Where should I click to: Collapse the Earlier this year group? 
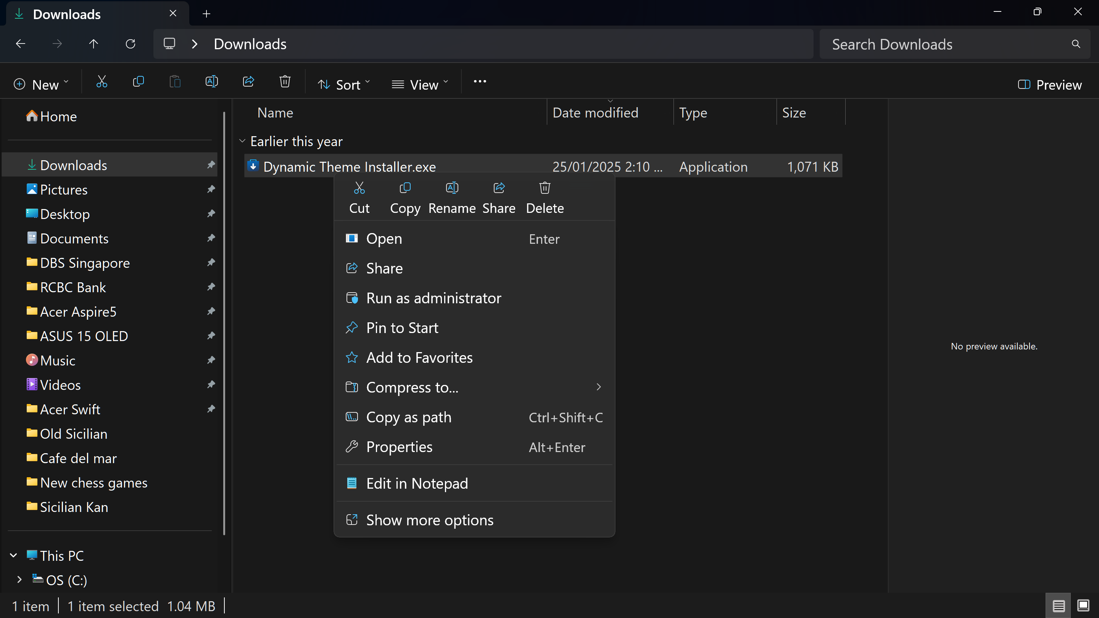click(242, 141)
